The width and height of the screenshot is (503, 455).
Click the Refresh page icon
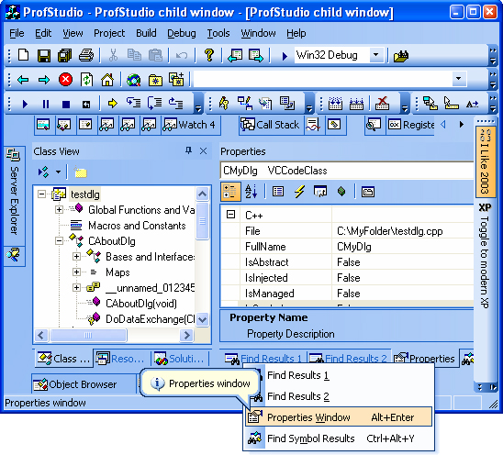86,79
